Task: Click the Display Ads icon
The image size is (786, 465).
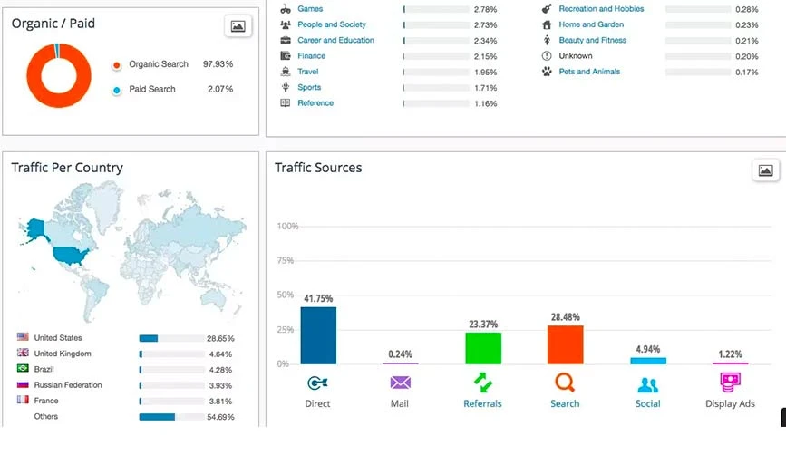Action: (730, 383)
